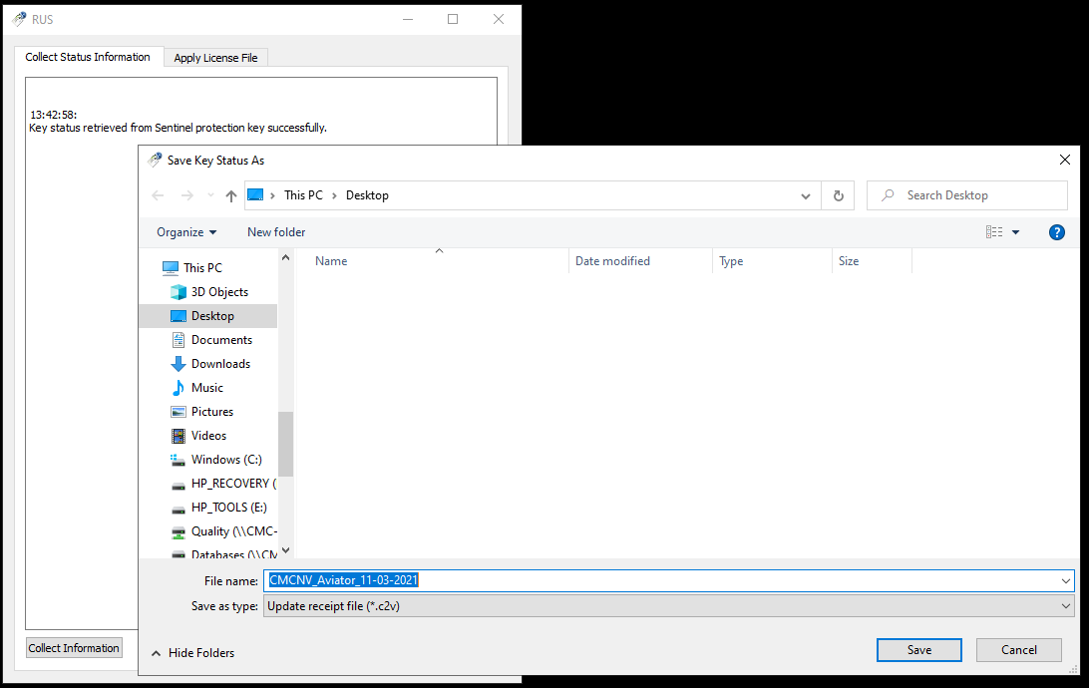The image size is (1089, 688).
Task: Click the This PC monitor icon in the address bar
Action: click(x=255, y=195)
